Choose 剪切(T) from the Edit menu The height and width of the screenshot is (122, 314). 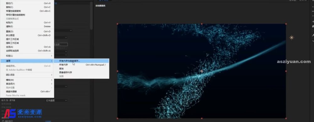click(27, 3)
